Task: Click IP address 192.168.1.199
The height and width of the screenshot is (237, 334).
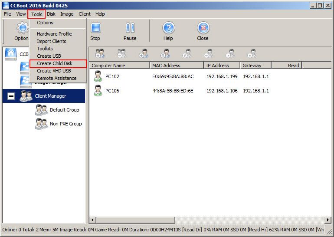Action: coord(222,76)
